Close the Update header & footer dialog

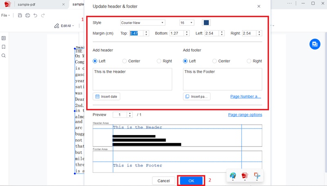pyautogui.click(x=259, y=6)
